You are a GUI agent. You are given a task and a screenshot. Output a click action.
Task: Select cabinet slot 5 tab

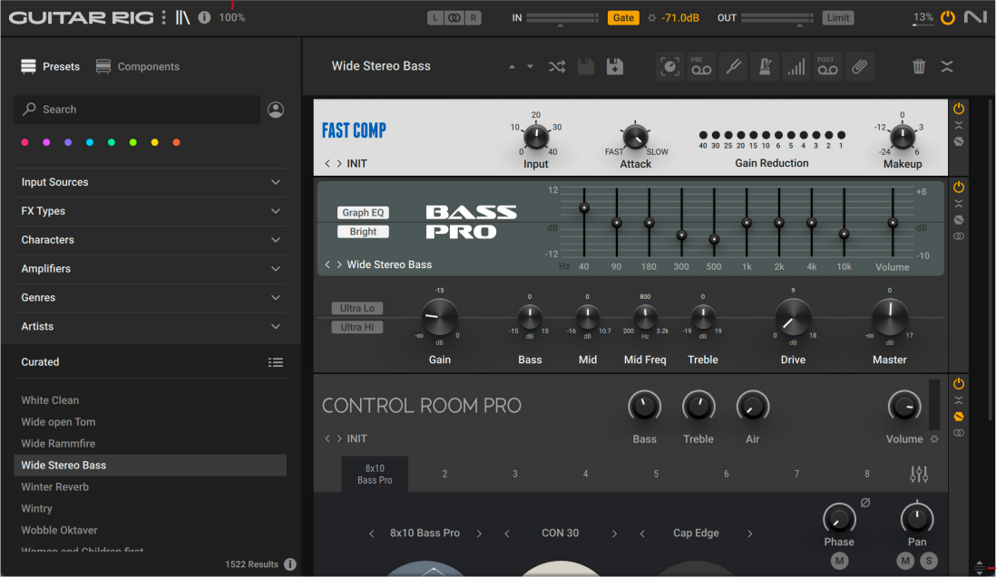coord(656,475)
